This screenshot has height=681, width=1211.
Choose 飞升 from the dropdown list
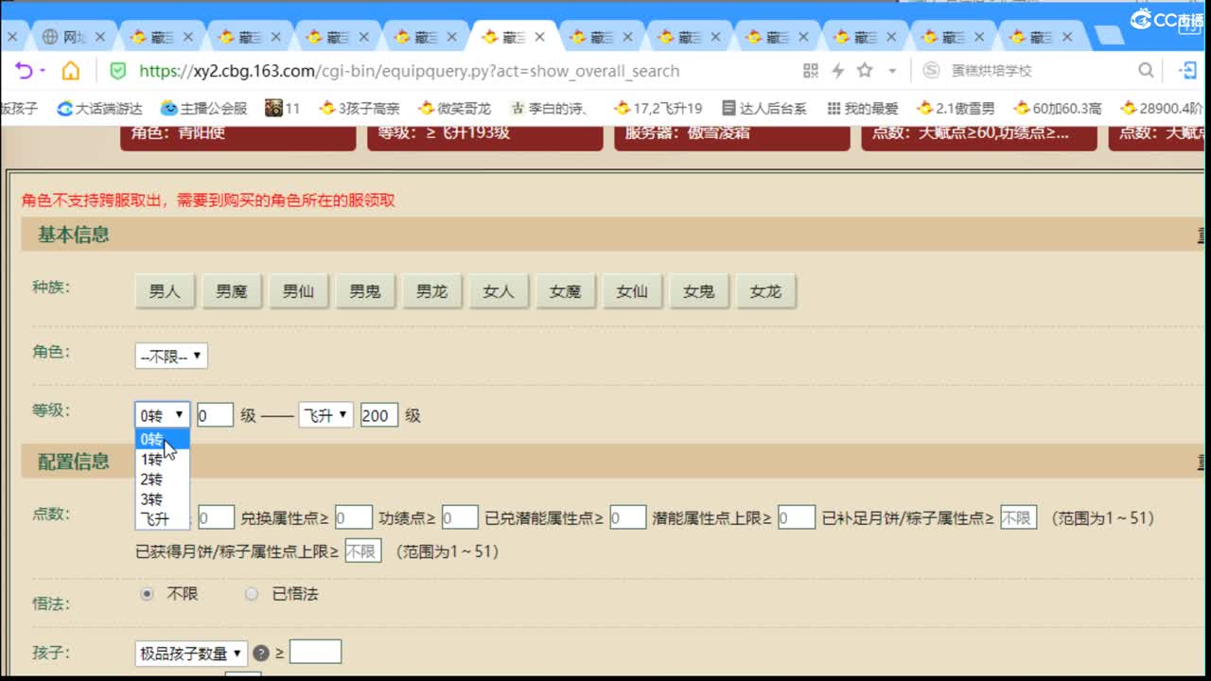coord(163,519)
